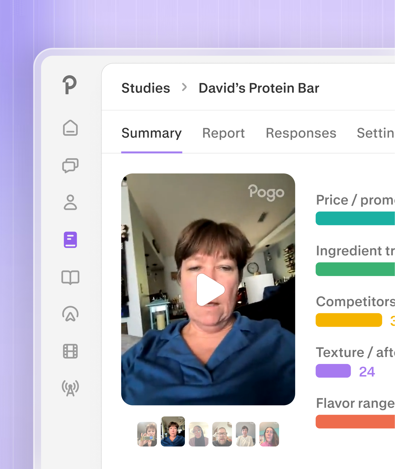Open the Home sidebar icon
The image size is (395, 469).
tap(70, 128)
